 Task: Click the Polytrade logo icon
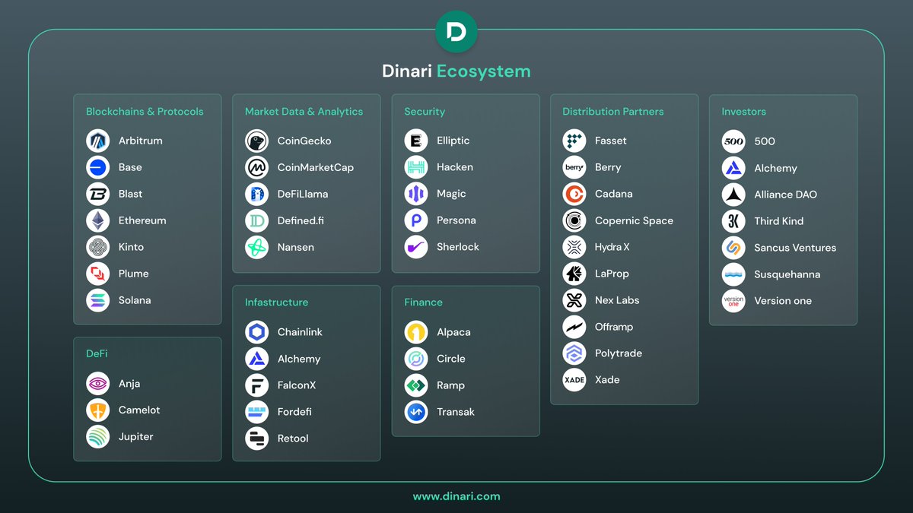click(574, 353)
